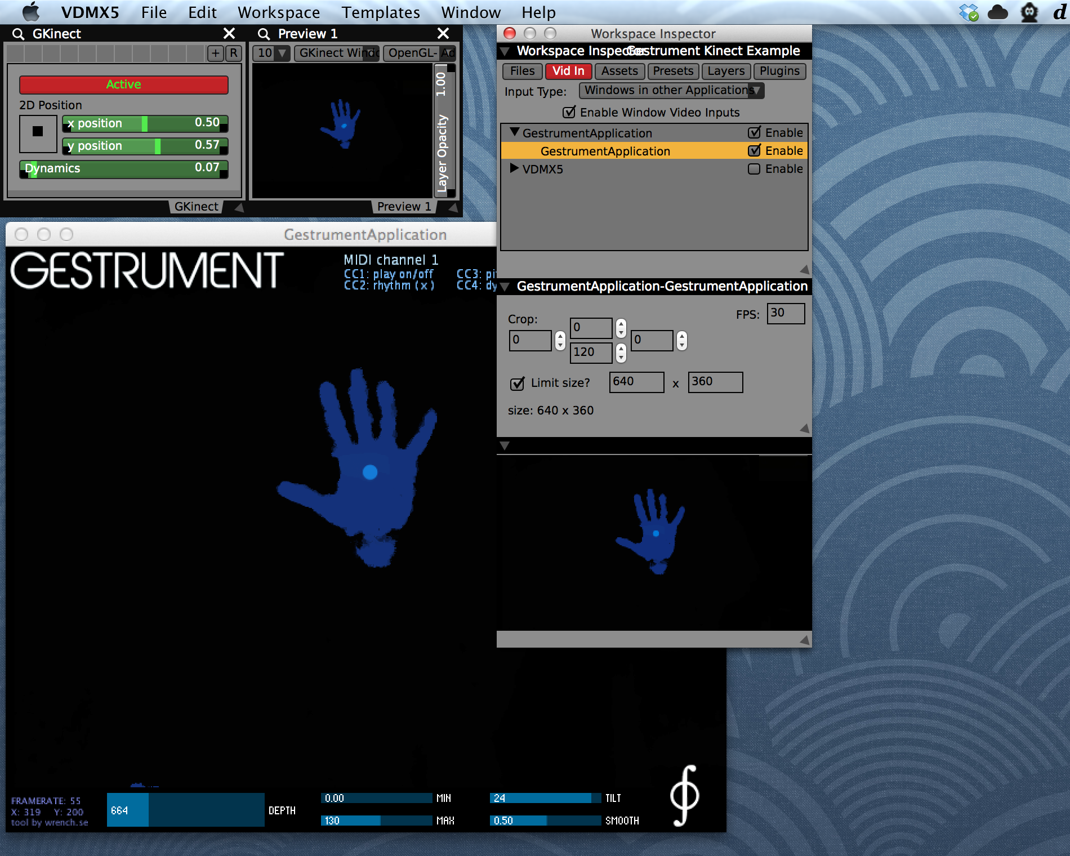This screenshot has width=1070, height=856.
Task: Open the Input Type dropdown
Action: click(671, 91)
